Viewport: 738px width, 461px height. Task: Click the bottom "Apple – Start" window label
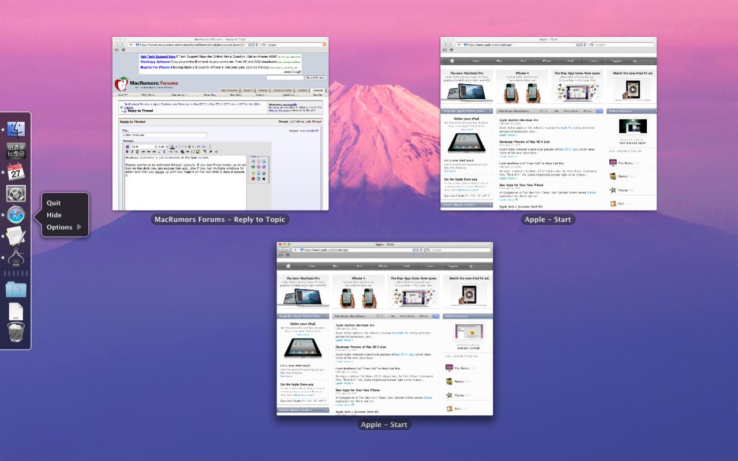(384, 425)
